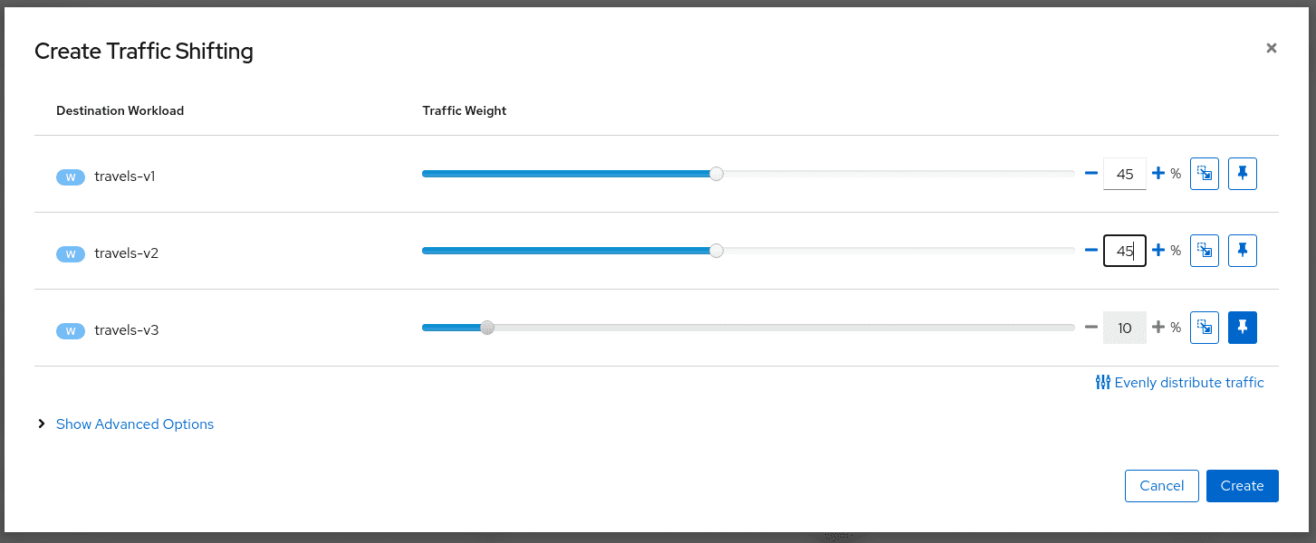This screenshot has height=543, width=1316.
Task: Lock travels-v1 weight with pin icon
Action: (x=1243, y=174)
